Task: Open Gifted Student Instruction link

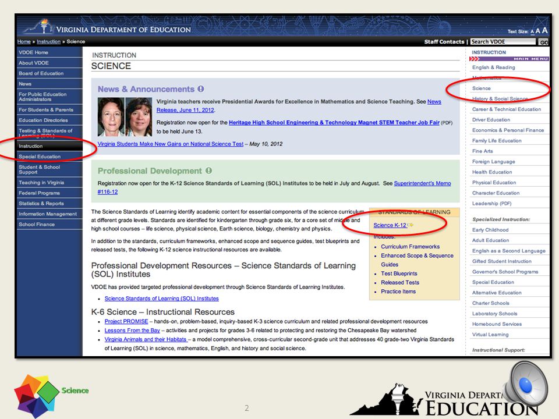Action: 501,261
